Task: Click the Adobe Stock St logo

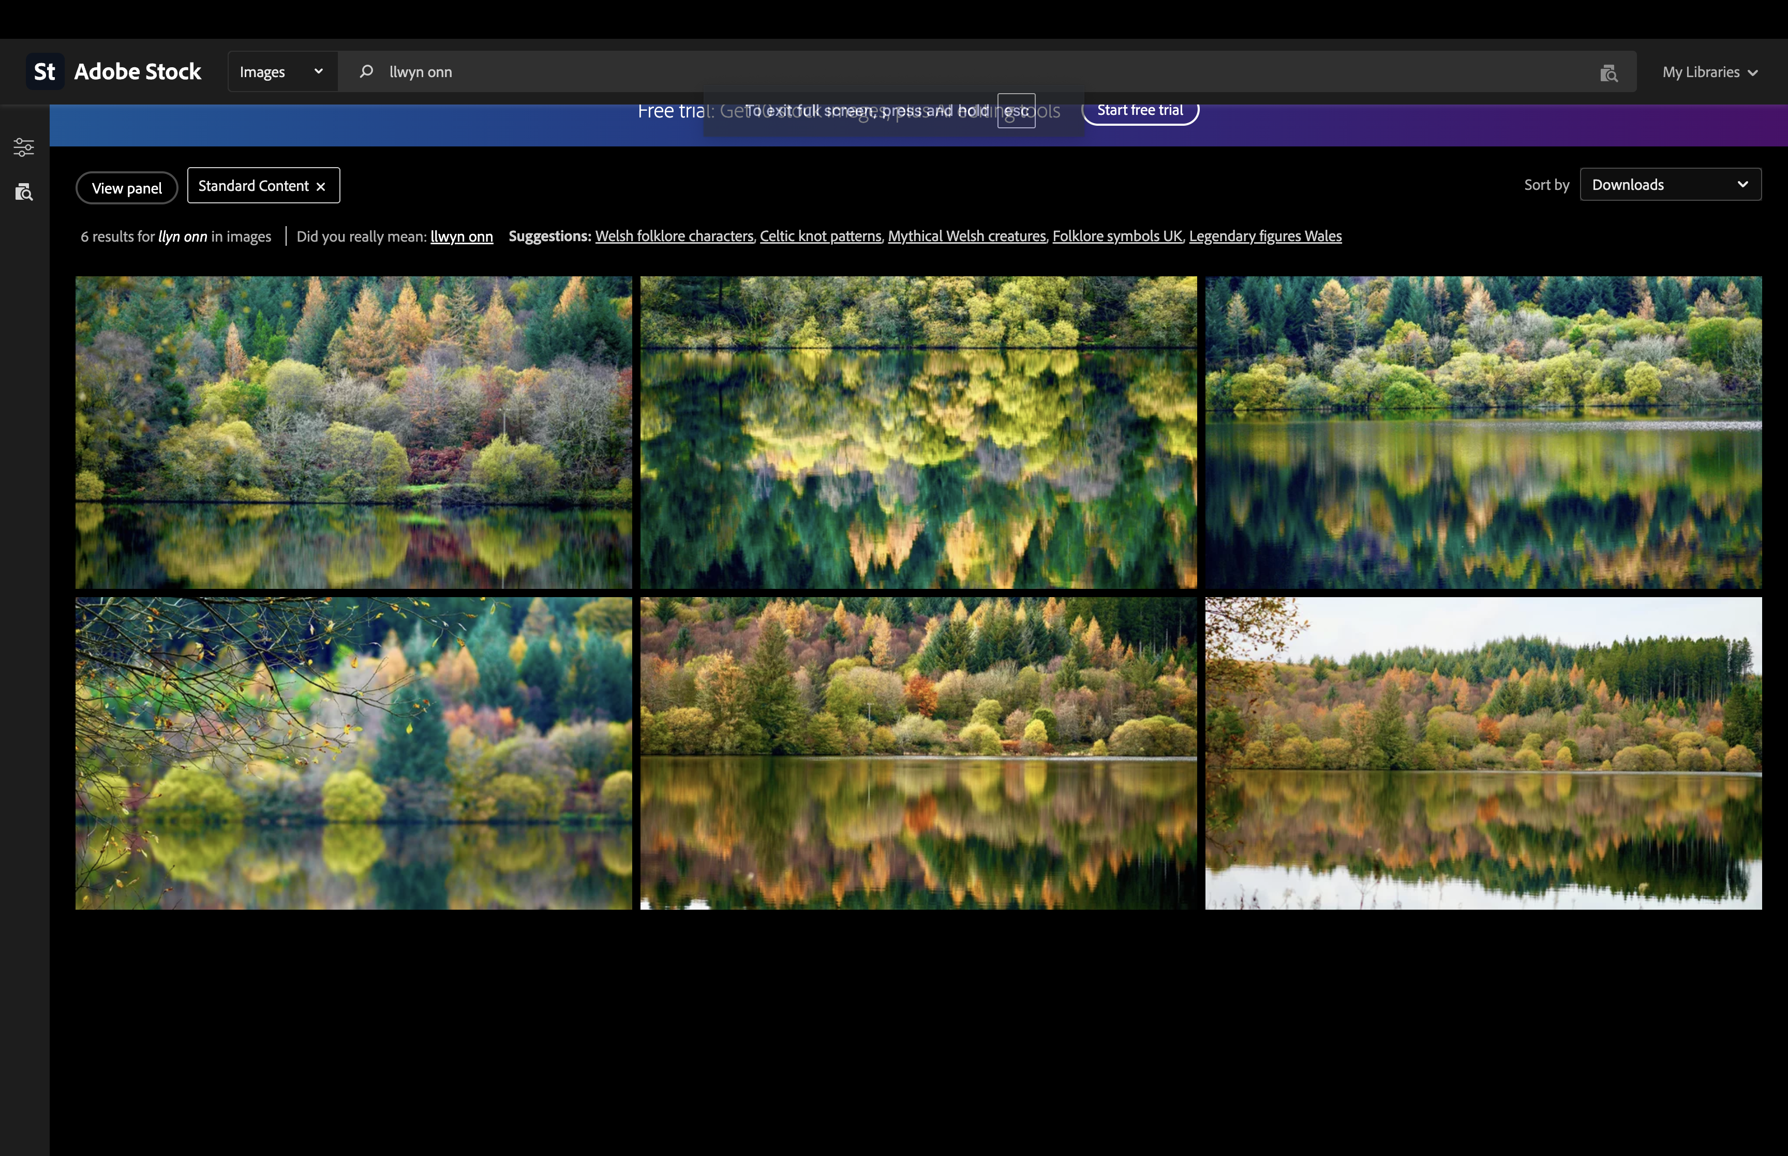Action: (x=45, y=72)
